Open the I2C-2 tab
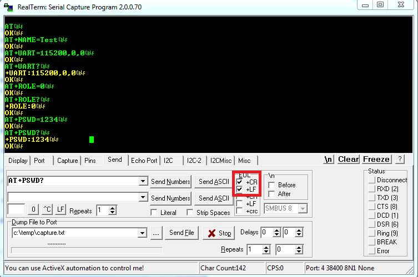Image resolution: width=418 pixels, height=277 pixels. pyautogui.click(x=194, y=161)
